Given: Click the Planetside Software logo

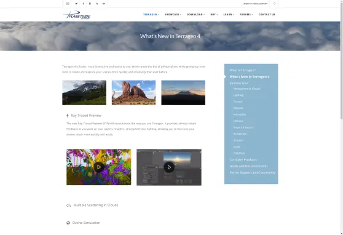Looking at the screenshot, I should [77, 15].
